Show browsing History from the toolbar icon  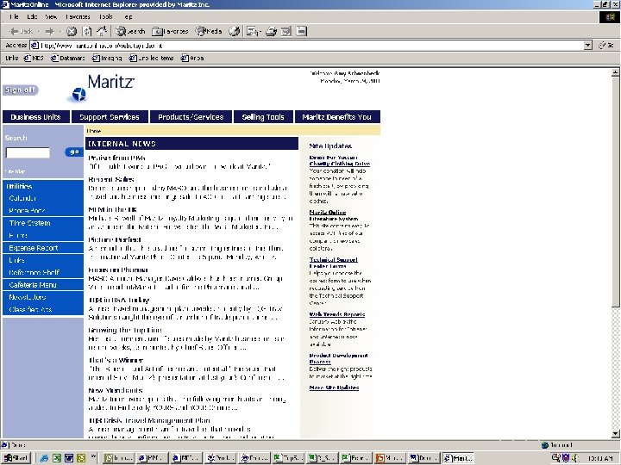click(x=235, y=31)
